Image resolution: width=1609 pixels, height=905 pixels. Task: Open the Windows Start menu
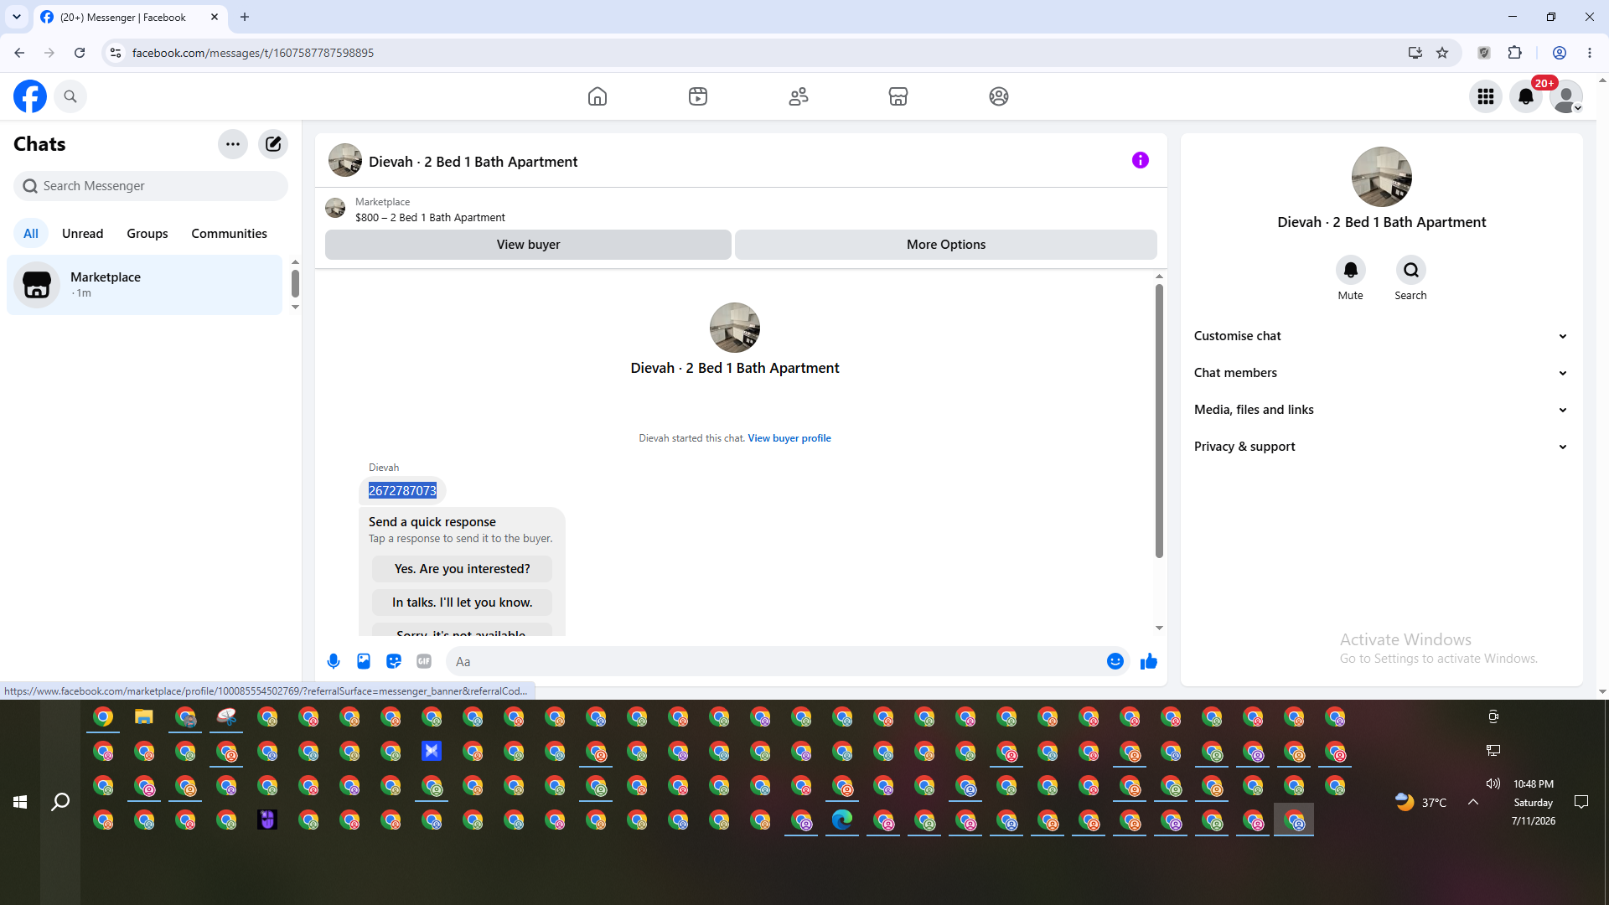20,803
